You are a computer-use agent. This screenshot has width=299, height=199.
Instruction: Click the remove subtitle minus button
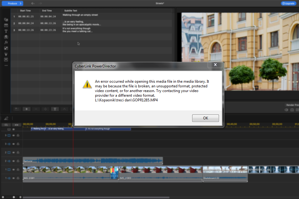tap(36, 109)
